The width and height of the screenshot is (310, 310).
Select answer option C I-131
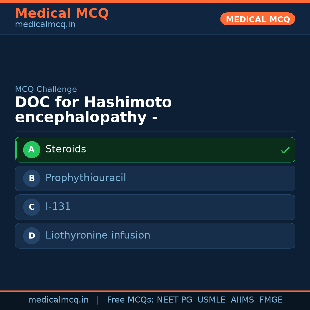click(x=155, y=207)
